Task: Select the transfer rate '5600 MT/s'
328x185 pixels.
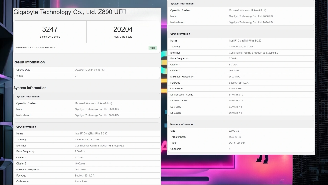Action: coord(235,137)
